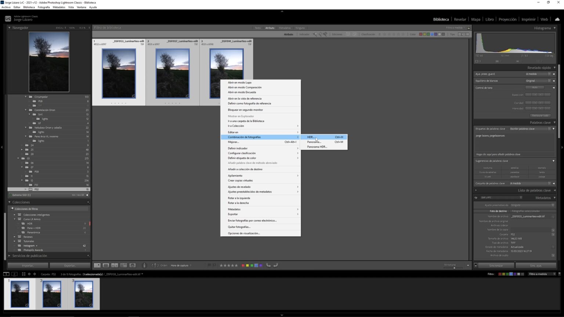Toggle the ascending sort direction control

coord(155,265)
